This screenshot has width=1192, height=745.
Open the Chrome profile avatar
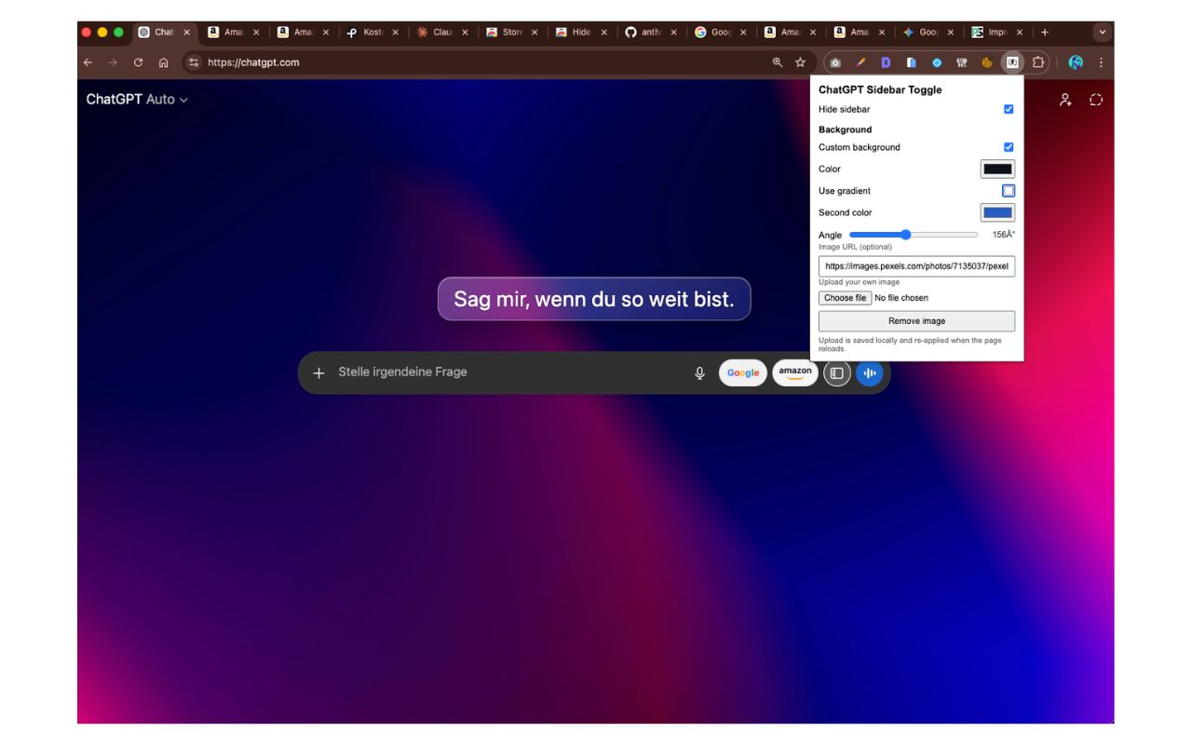[x=1076, y=62]
